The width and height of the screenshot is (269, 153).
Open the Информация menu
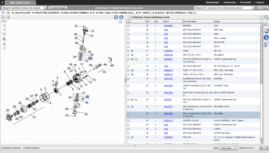(212, 2)
